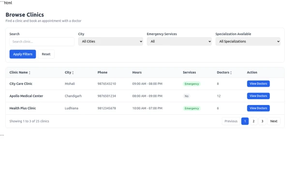This screenshot has height=185, width=290.
Task: Open the All Specializations dropdown
Action: pos(248,41)
